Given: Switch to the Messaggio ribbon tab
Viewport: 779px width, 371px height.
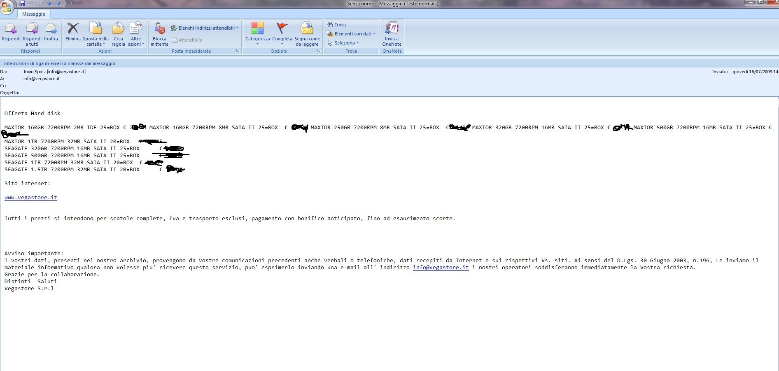Looking at the screenshot, I should pyautogui.click(x=34, y=14).
